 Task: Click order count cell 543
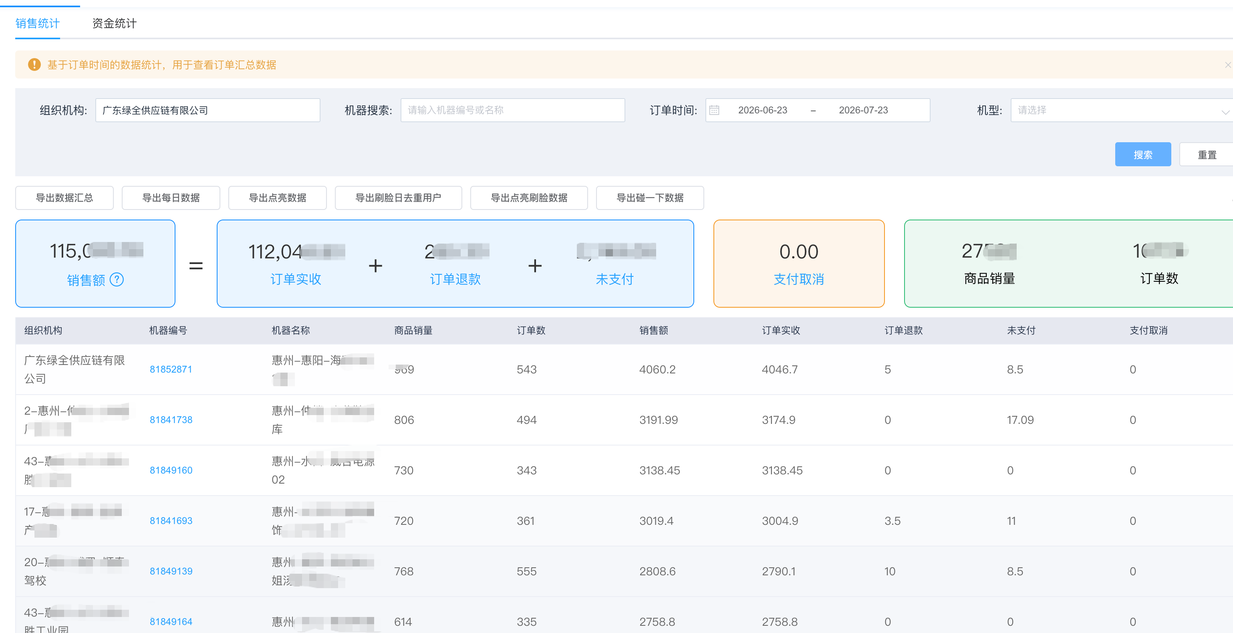[526, 369]
